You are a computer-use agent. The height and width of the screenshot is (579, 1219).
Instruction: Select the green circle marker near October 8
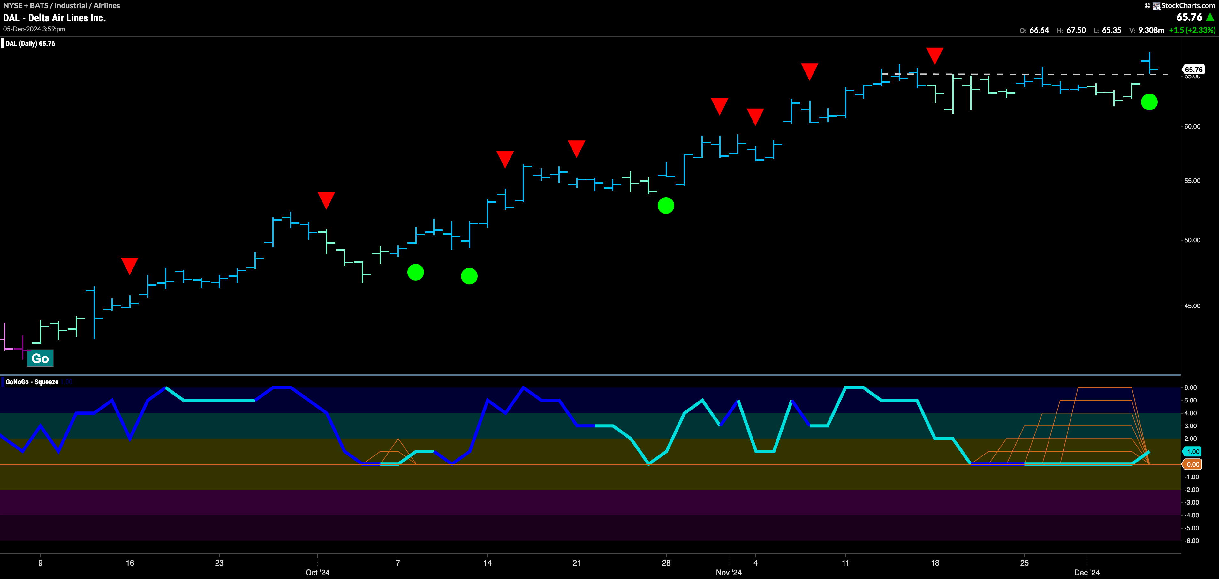point(415,272)
